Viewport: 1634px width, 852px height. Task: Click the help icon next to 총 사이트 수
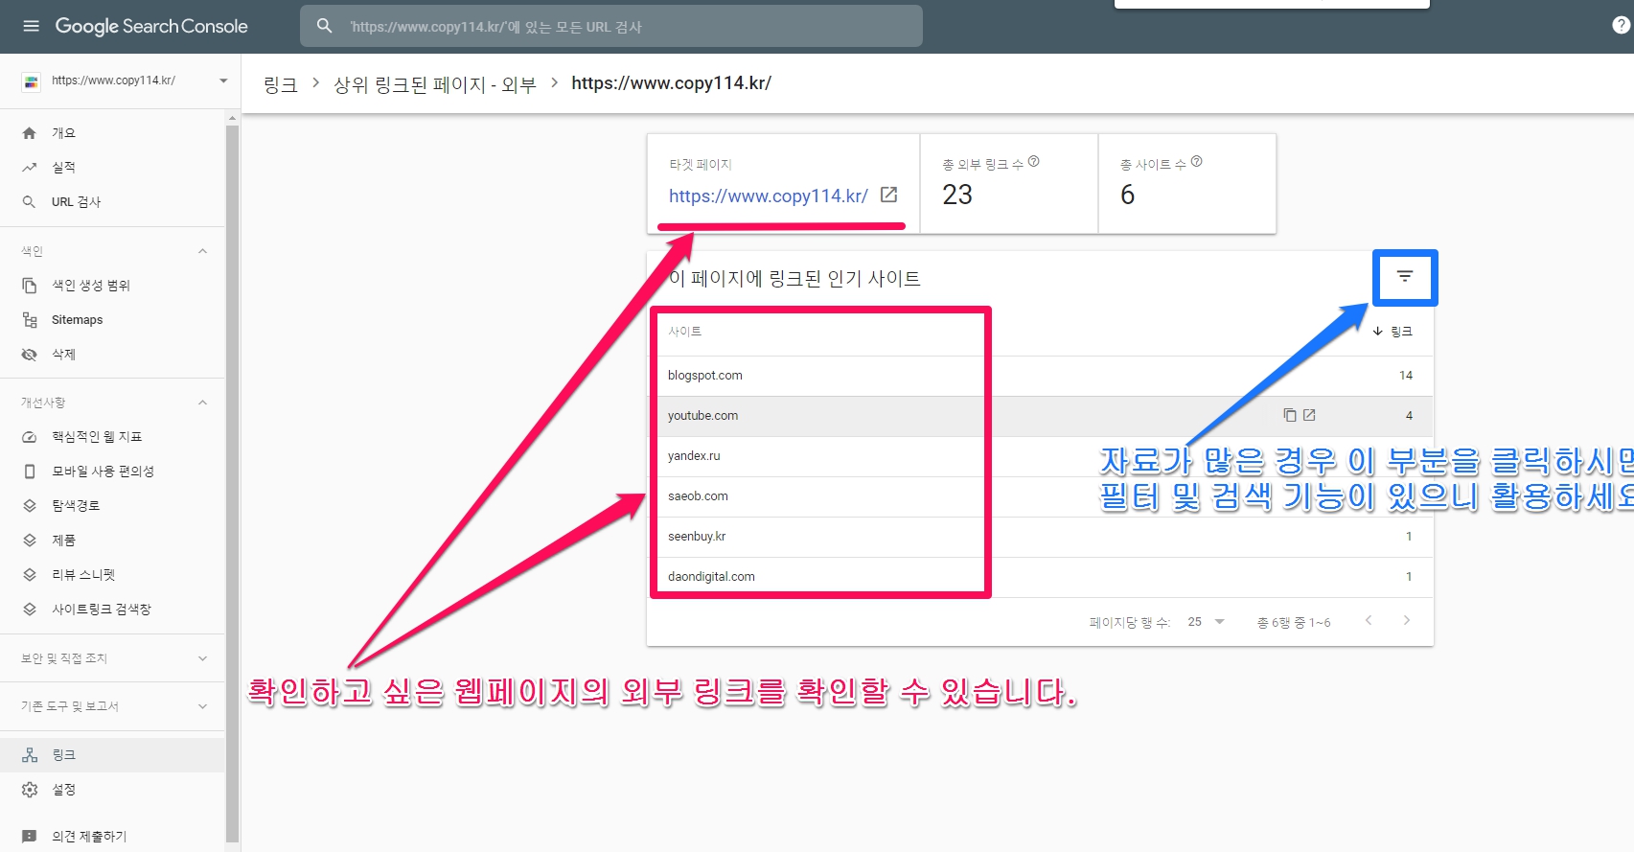(1197, 162)
